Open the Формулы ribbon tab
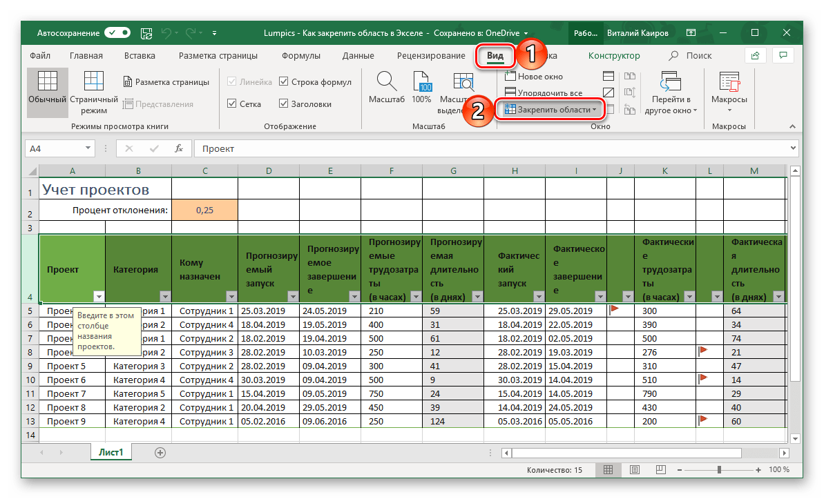Screen dimensions: 824x499 tap(300, 56)
